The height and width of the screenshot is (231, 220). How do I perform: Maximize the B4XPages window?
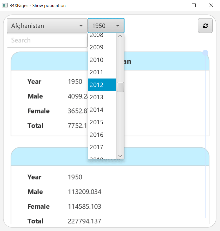point(194,5)
